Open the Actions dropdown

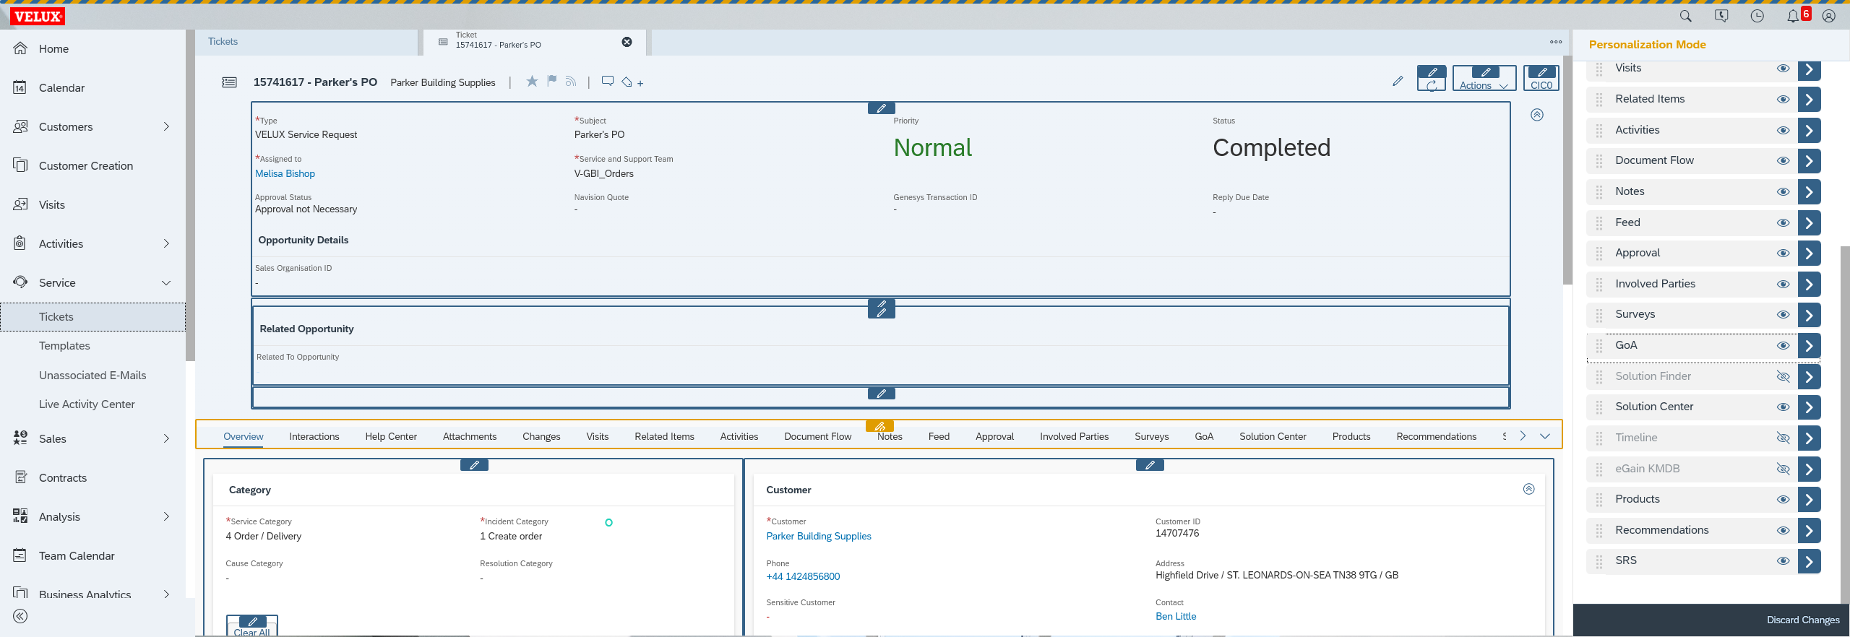pyautogui.click(x=1484, y=78)
